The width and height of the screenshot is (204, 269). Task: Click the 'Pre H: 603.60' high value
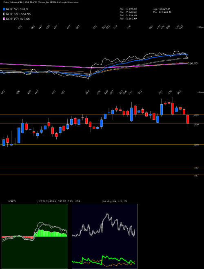128,12
